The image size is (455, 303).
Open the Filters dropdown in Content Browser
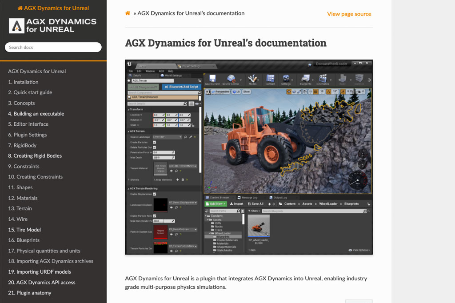click(254, 211)
